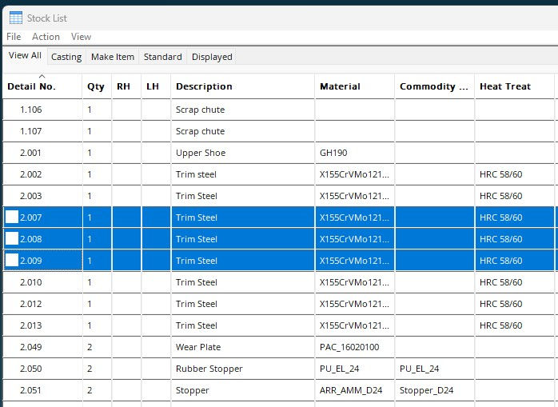The width and height of the screenshot is (558, 407).
Task: Click HRC 58/60 in row 2.002
Action: [x=500, y=174]
